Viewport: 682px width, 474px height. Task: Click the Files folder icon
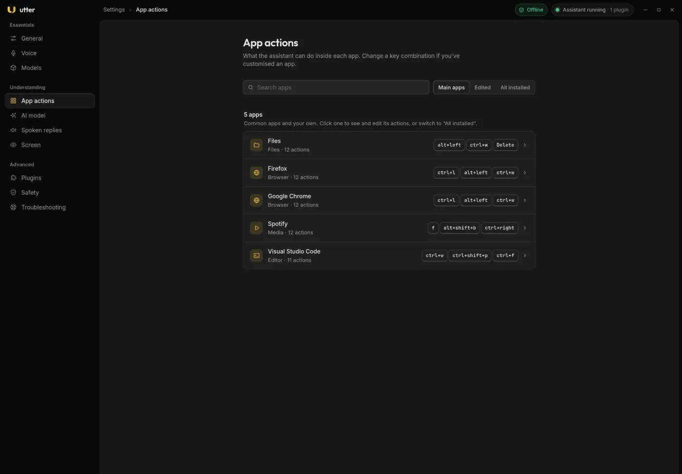coord(256,145)
